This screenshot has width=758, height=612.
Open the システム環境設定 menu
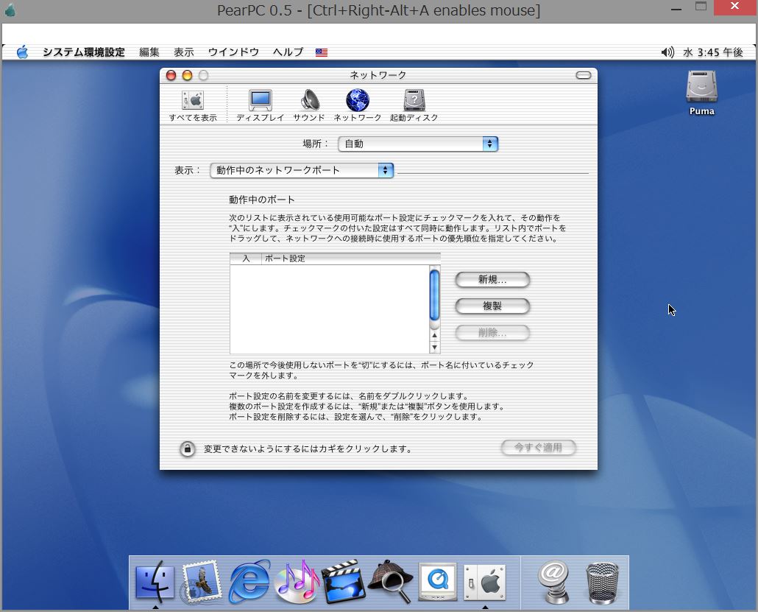pyautogui.click(x=84, y=52)
